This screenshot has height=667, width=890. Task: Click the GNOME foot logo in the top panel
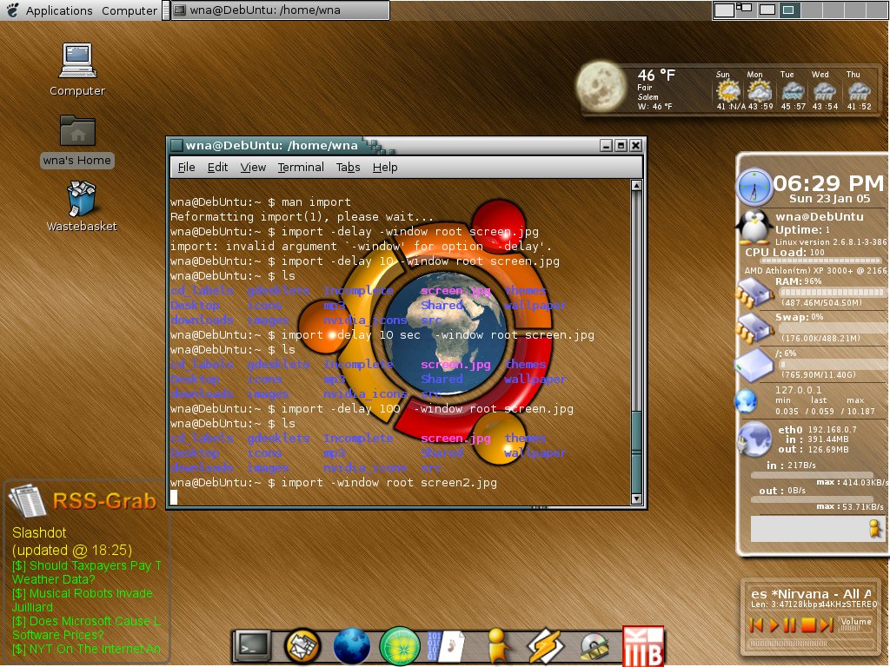pyautogui.click(x=12, y=10)
